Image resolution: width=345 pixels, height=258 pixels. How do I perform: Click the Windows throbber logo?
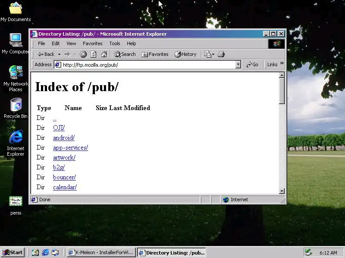276,44
